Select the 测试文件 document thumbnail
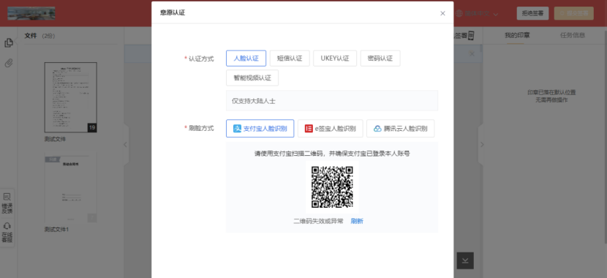Viewport: 607px width, 278px height. [71, 97]
